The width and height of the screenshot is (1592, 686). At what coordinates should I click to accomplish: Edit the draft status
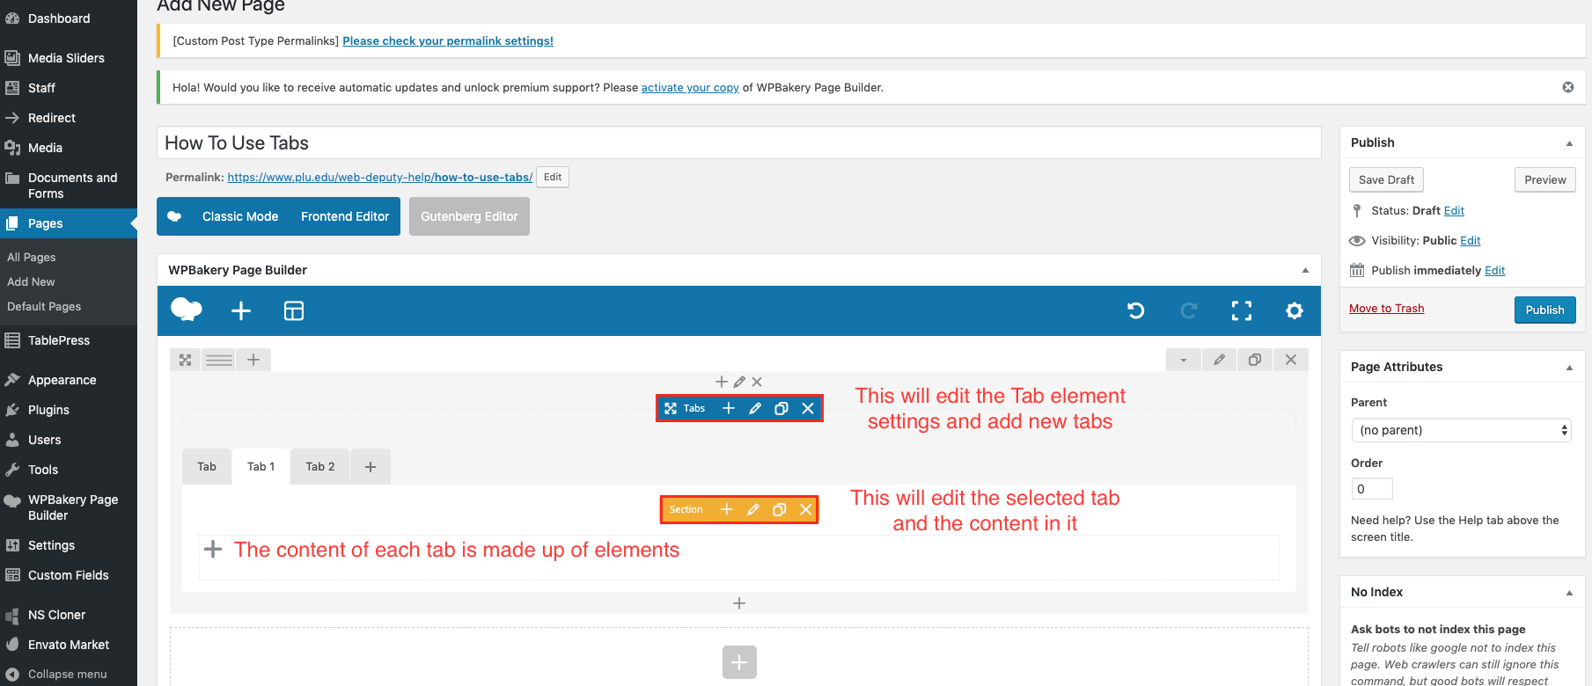1454,210
